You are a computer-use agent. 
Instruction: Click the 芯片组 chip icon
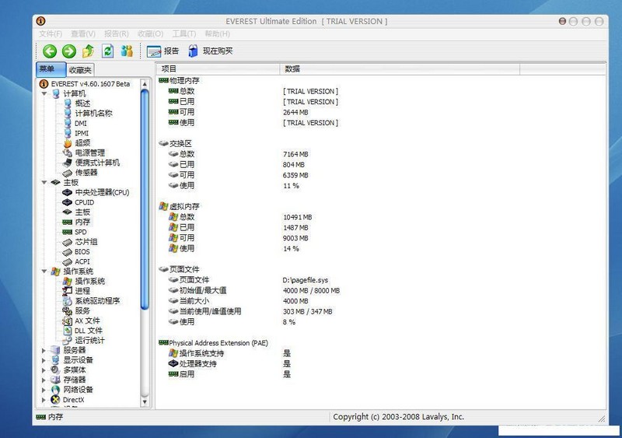click(x=68, y=242)
